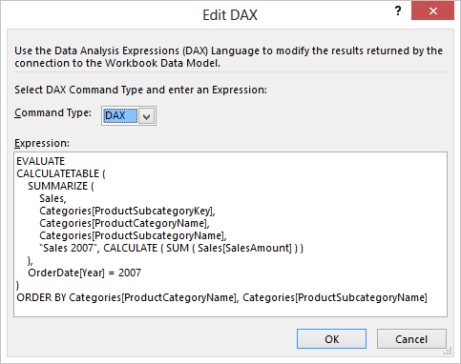
Task: Select the highlighted DAX command type value
Action: tap(120, 116)
